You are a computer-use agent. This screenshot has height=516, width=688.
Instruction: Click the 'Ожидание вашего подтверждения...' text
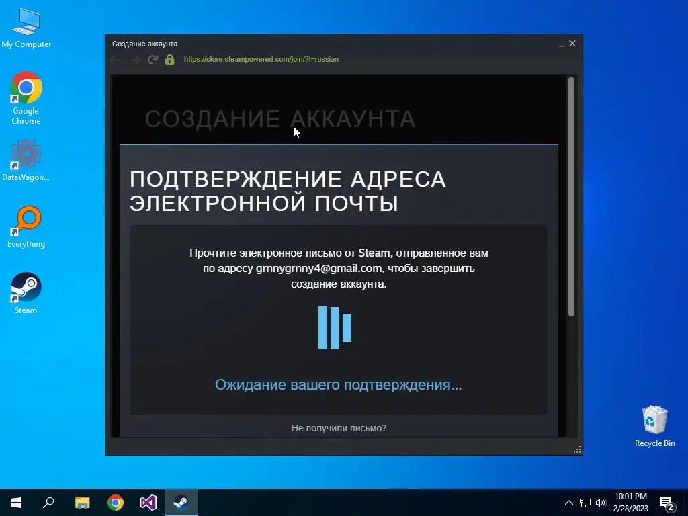[339, 385]
